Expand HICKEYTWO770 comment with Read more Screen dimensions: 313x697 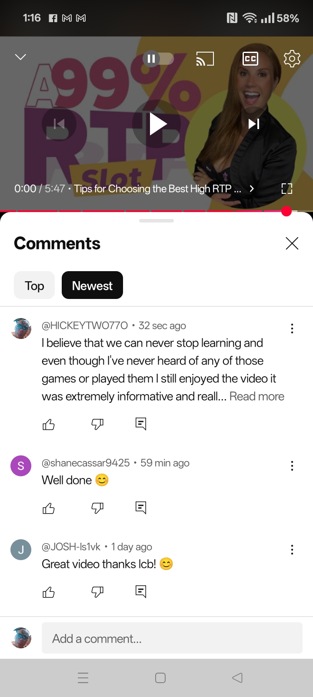point(257,396)
